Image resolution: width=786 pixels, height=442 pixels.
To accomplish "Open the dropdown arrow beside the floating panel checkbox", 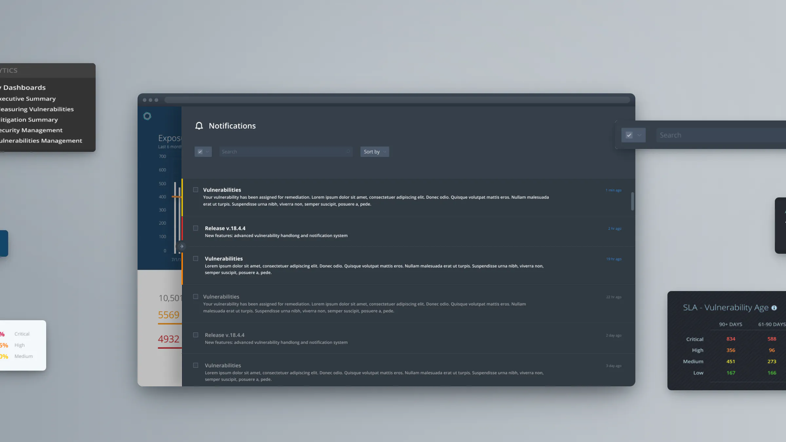I will click(639, 135).
